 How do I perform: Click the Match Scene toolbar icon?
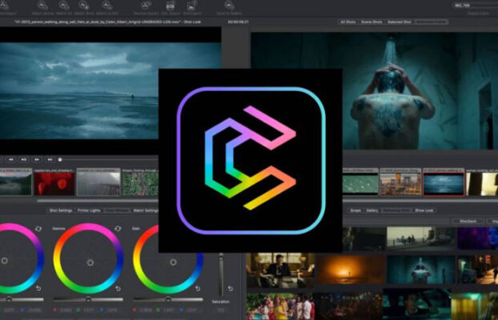pos(42,5)
